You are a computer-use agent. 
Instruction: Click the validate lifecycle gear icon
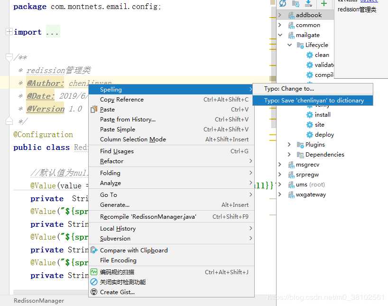[310, 65]
